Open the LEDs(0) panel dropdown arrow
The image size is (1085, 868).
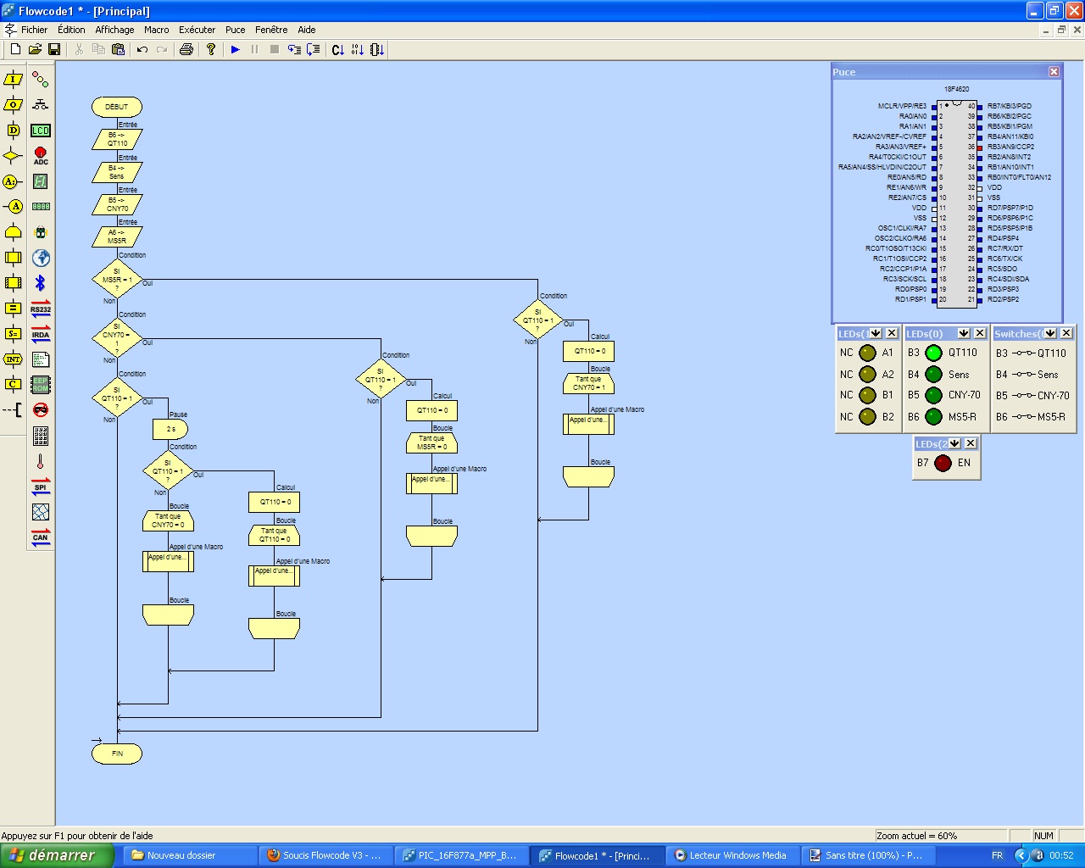964,333
